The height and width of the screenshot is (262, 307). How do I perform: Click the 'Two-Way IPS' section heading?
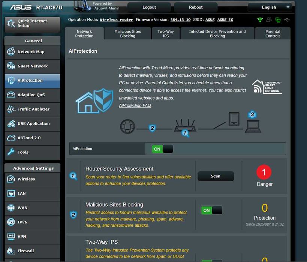tap(102, 242)
